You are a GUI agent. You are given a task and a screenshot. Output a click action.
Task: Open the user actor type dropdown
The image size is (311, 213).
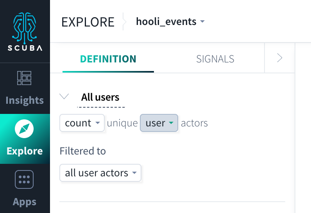159,123
